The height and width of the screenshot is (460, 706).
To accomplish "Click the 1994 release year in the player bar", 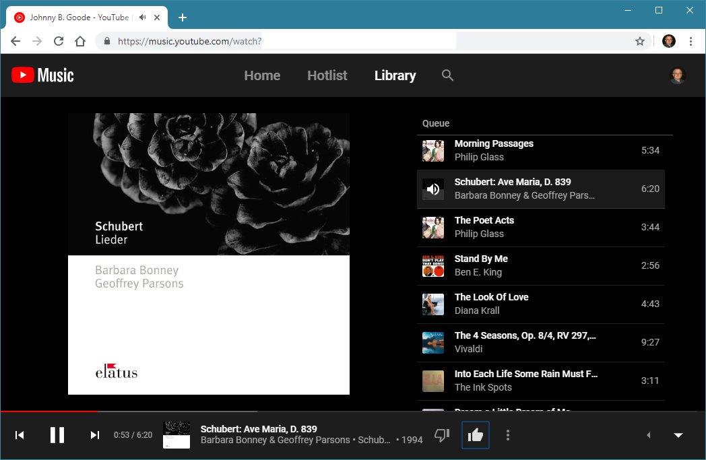I will [x=412, y=440].
